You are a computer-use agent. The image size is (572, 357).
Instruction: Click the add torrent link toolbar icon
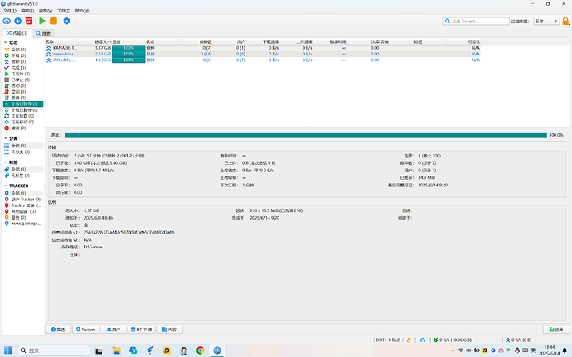[7, 22]
